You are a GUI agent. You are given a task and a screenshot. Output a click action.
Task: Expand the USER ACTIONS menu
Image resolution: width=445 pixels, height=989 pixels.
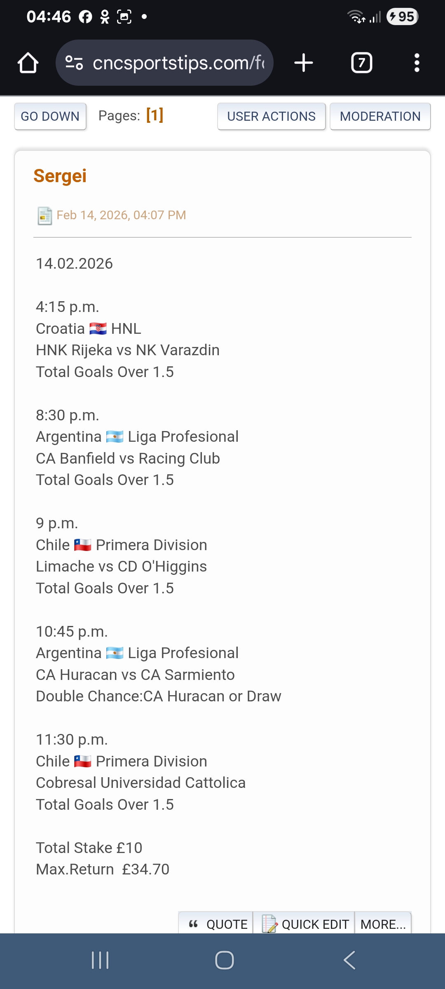click(x=271, y=117)
